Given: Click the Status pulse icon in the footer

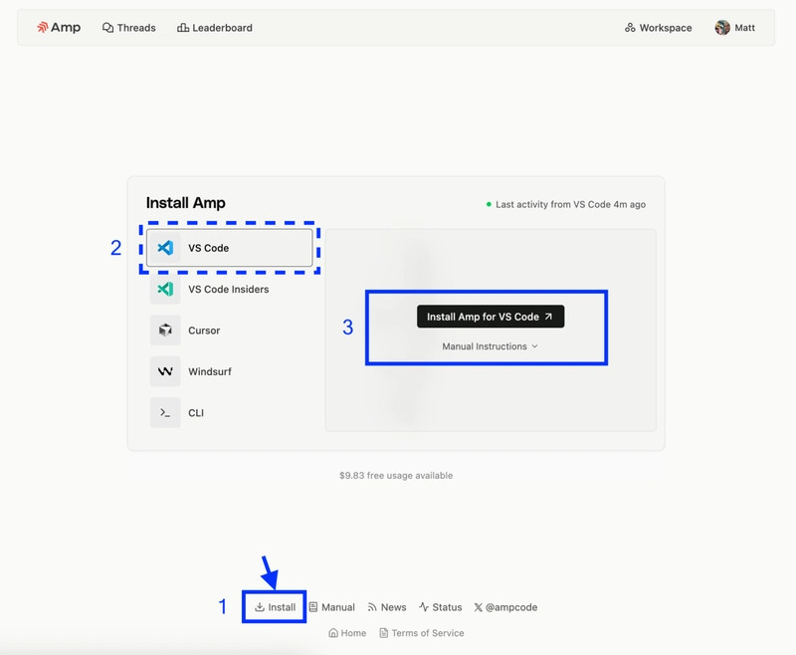Looking at the screenshot, I should point(424,607).
